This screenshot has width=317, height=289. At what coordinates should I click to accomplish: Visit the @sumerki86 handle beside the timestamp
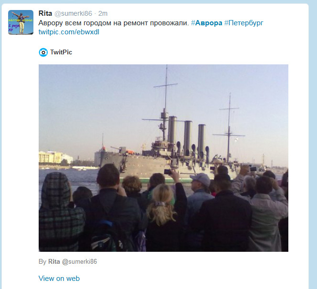coord(73,13)
